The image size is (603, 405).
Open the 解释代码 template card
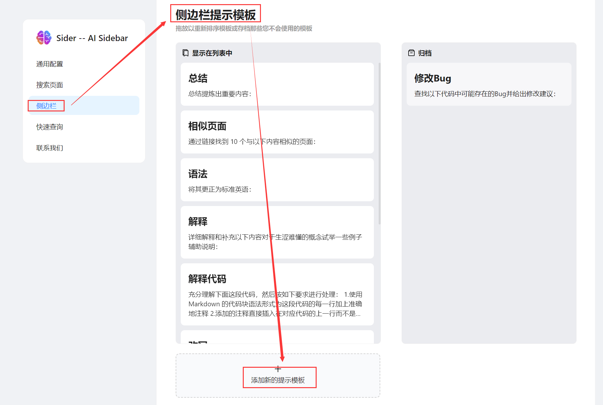click(x=277, y=294)
